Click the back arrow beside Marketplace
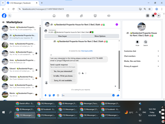The width and height of the screenshot is (165, 124). coord(4,22)
